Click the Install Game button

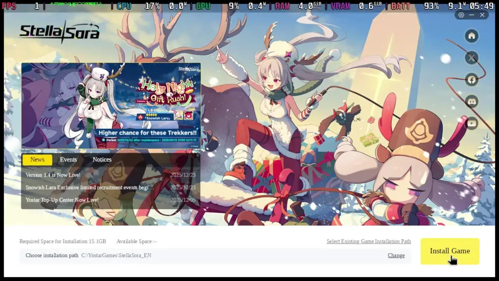[449, 251]
